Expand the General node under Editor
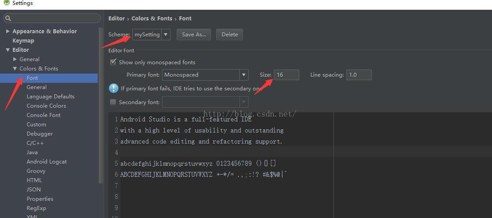Image resolution: width=492 pixels, height=218 pixels. pos(15,59)
